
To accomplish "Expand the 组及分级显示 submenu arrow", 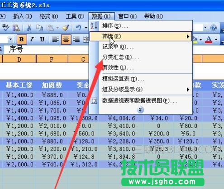I will coord(188,90).
